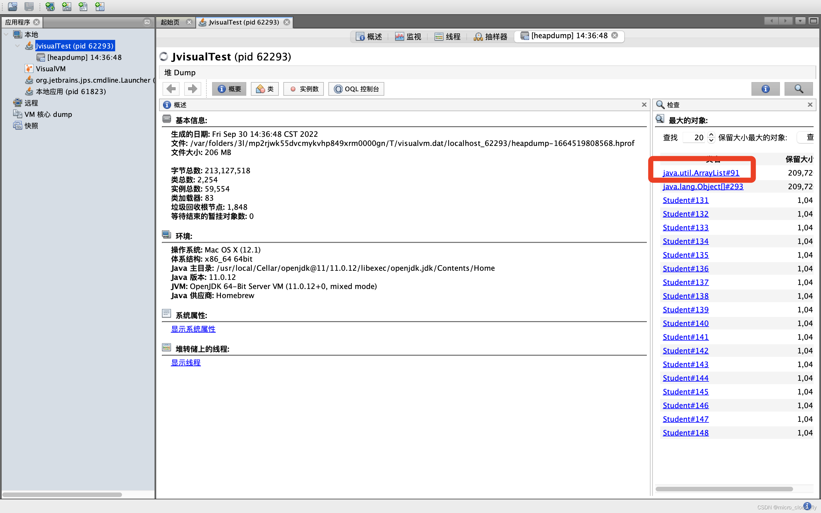
Task: Click the horizontal scrollbar in the applications sidebar
Action: [x=62, y=494]
